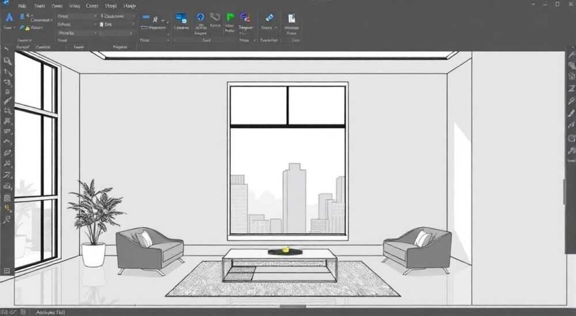The width and height of the screenshot is (576, 316).
Task: Select the stacked-layers icon in the left toolbar
Action: pos(7,198)
